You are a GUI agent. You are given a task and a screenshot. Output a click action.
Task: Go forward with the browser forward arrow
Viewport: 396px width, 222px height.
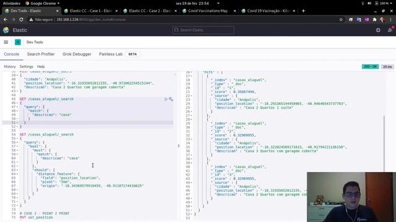13,19
